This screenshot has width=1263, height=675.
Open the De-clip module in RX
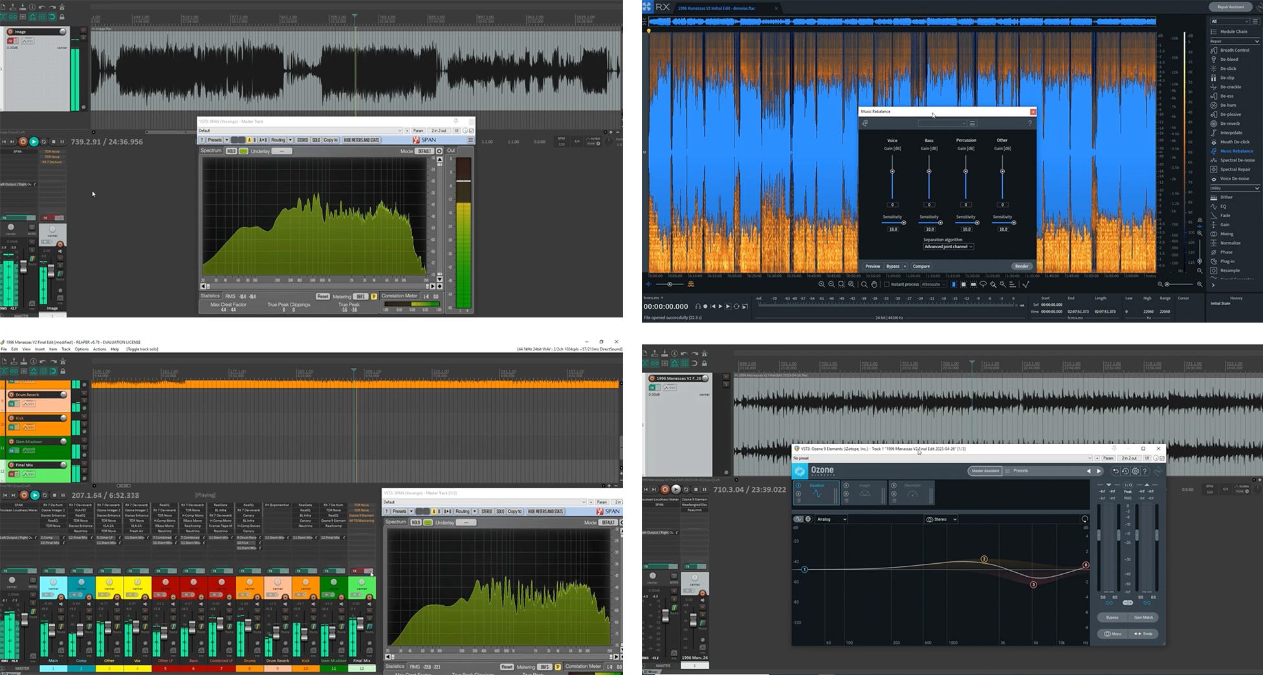1227,78
